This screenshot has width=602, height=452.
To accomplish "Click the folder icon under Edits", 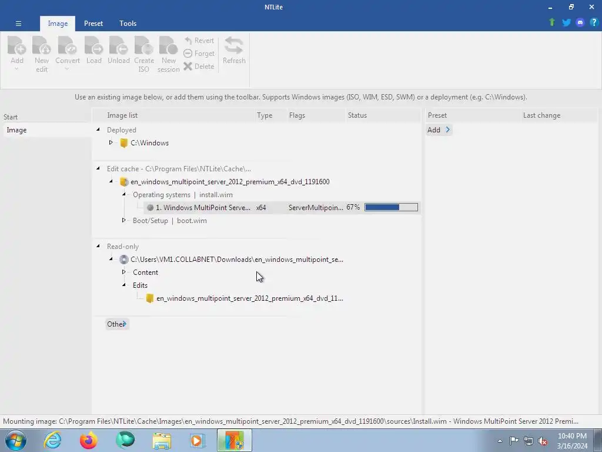I will coord(150,298).
